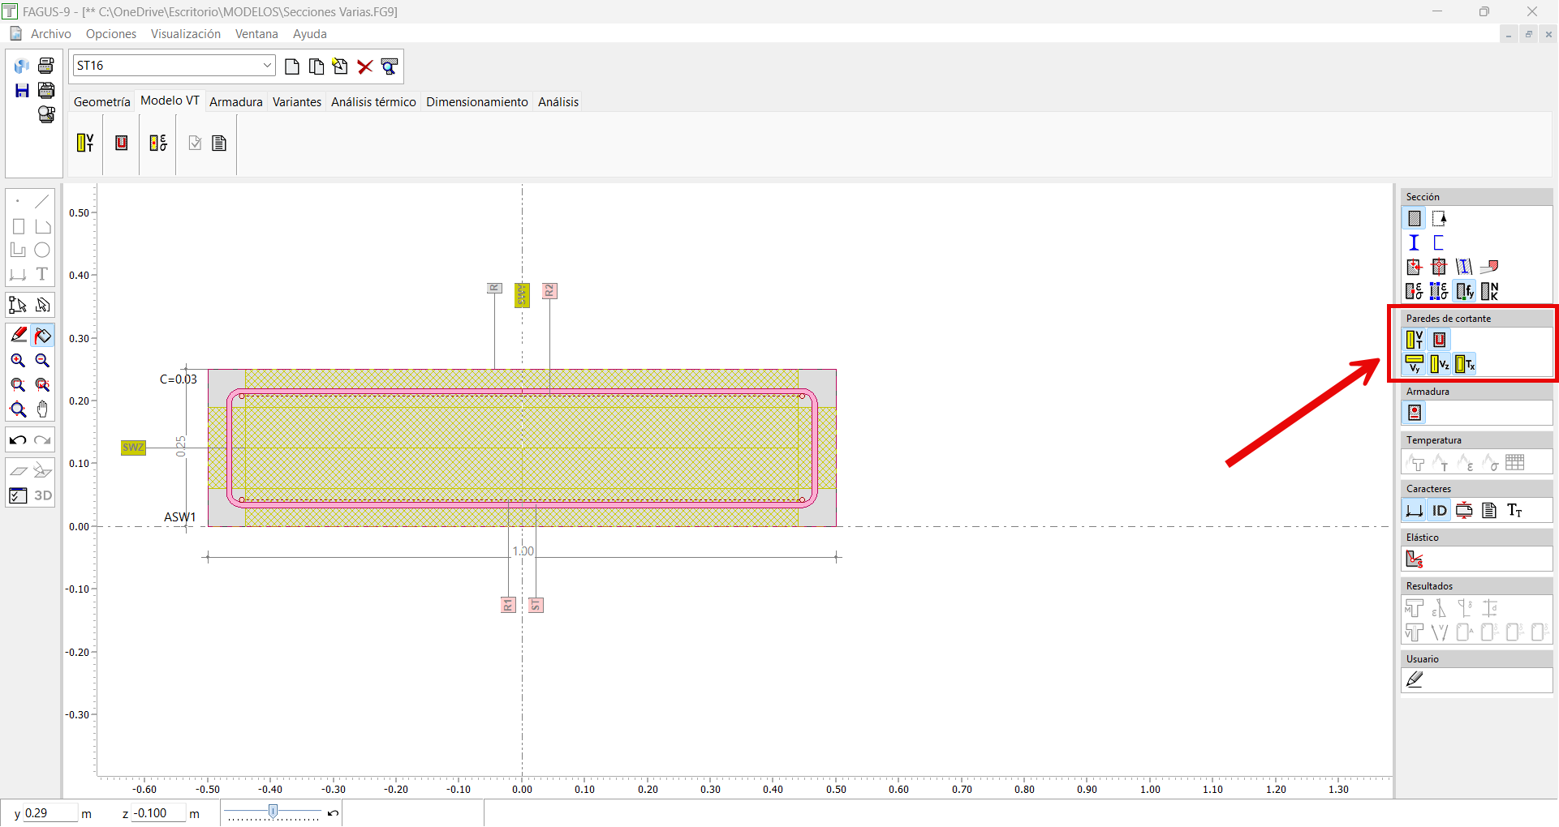Screen dimensions: 1559x827
Task: Click the reset arrow beside the slider
Action: 333,813
